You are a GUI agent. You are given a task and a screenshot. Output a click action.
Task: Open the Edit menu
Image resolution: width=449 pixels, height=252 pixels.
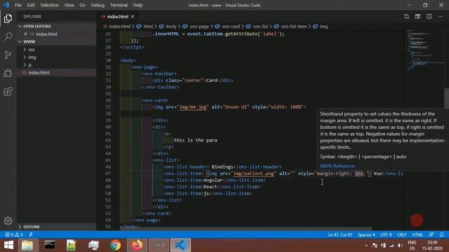(x=31, y=5)
